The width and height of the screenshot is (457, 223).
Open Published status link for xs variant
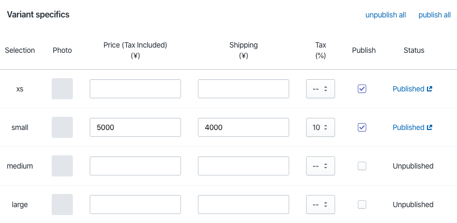[x=408, y=89]
